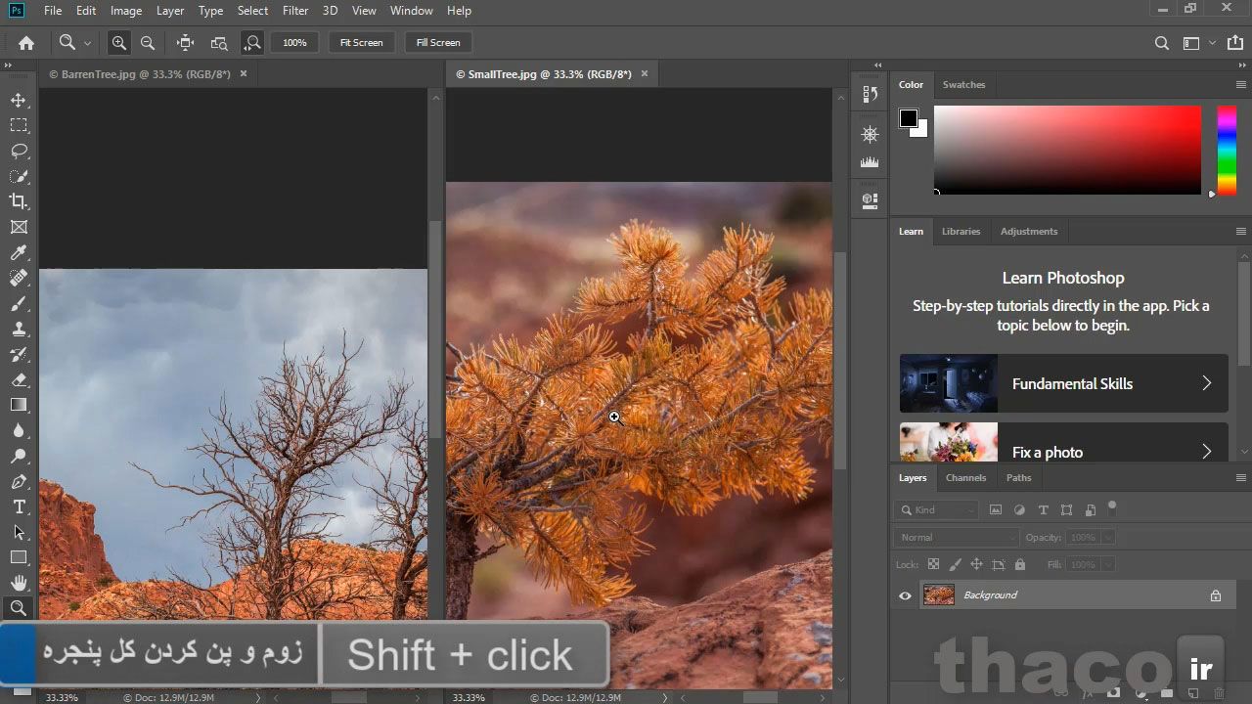Open the Share image icon

(x=1235, y=42)
